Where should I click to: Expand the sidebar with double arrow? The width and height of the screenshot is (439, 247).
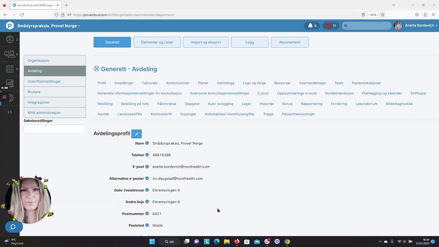pyautogui.click(x=10, y=112)
